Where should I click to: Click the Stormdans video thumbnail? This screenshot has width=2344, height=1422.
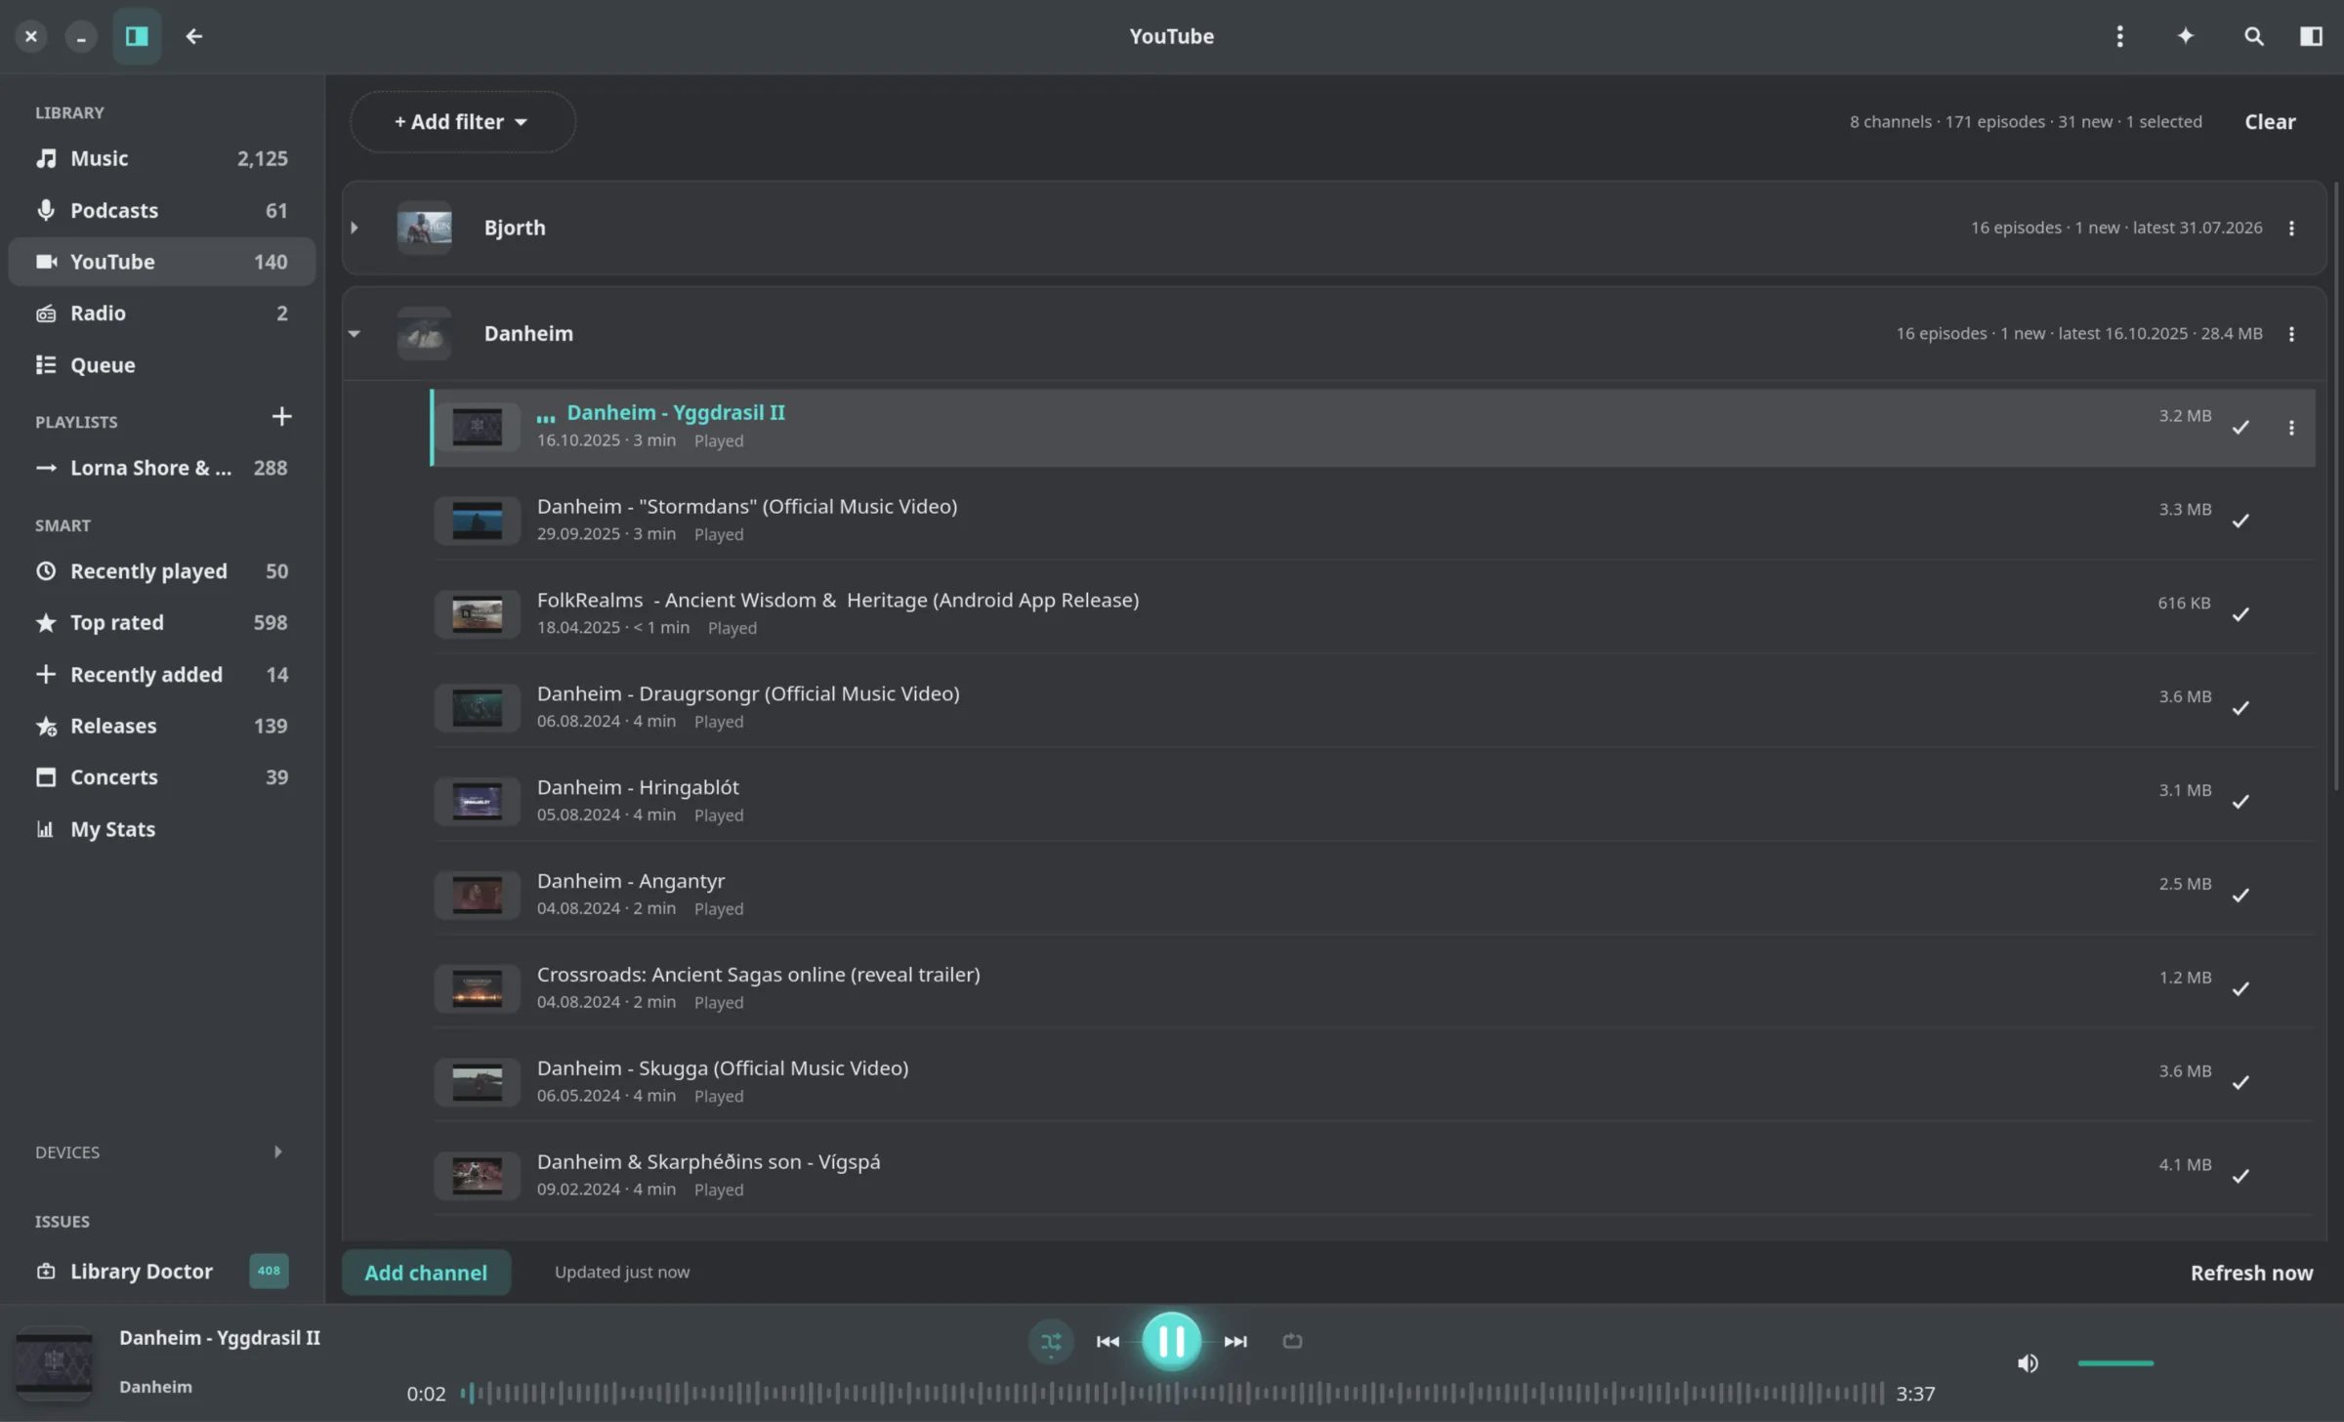[478, 522]
